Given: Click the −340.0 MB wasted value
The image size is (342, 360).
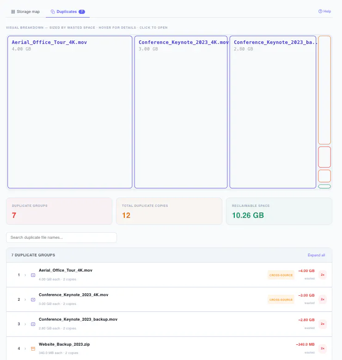Looking at the screenshot, I should pyautogui.click(x=305, y=345).
